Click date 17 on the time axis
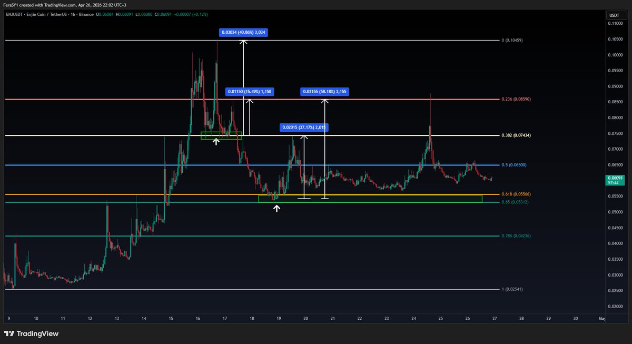632x344 pixels. click(225, 319)
